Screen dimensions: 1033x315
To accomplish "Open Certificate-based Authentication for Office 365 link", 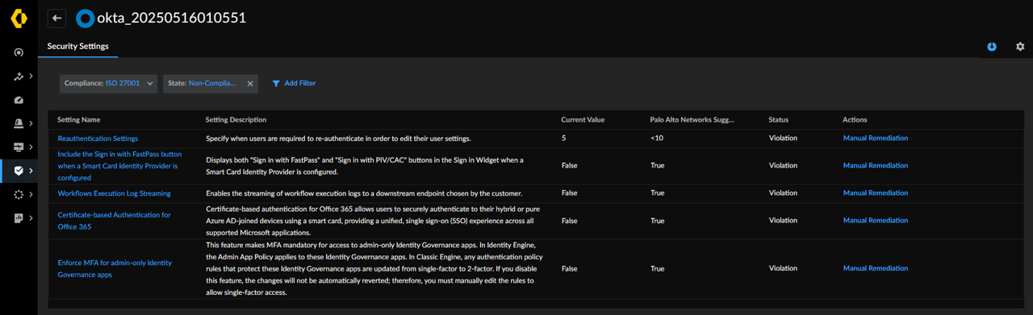I will (x=114, y=221).
